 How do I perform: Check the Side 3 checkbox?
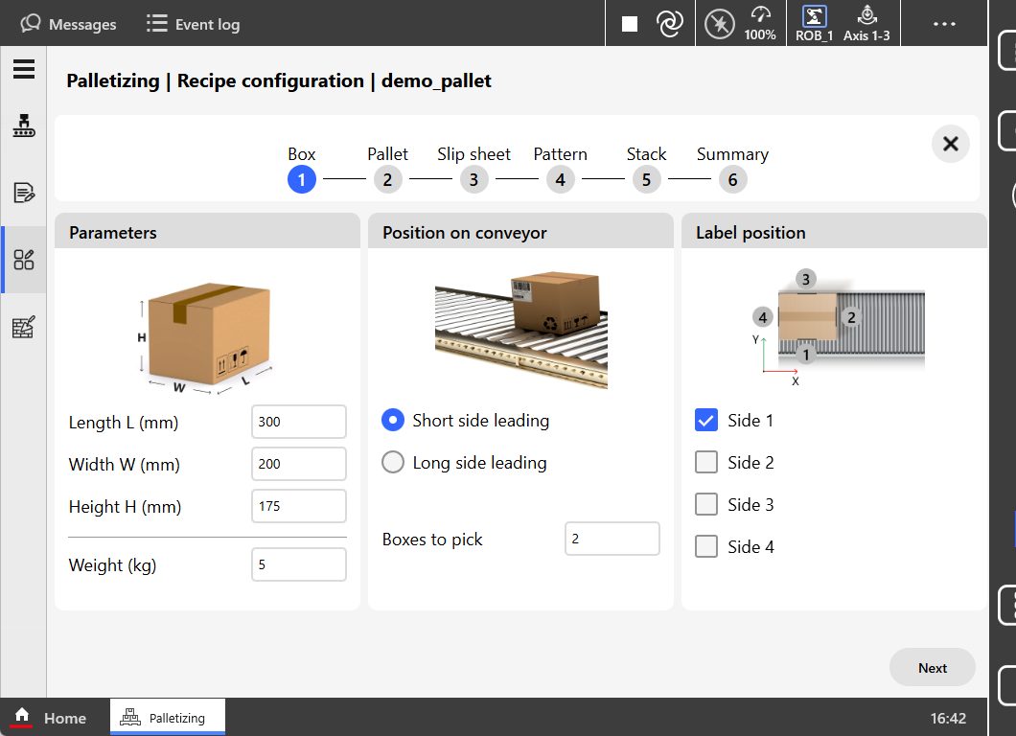click(x=706, y=505)
